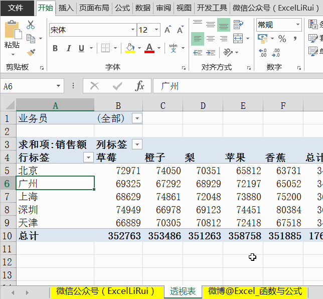The width and height of the screenshot is (323, 299).
Task: Open 微博@Excel_函数与公式 sheet tab
Action: click(x=255, y=291)
